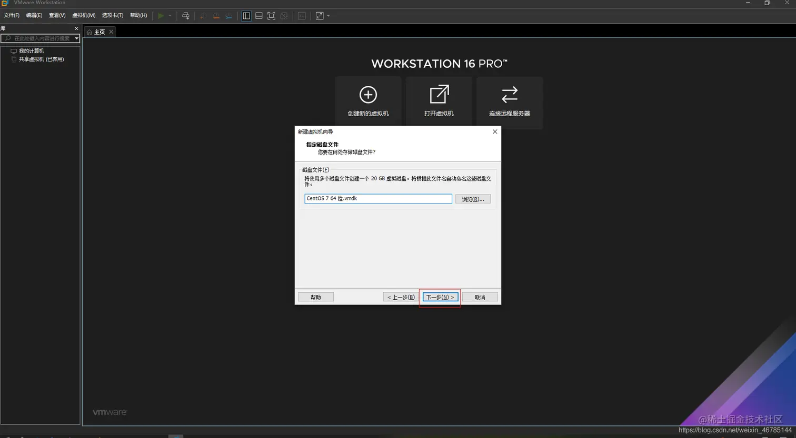Close the 新建虚拟机向导 dialog
This screenshot has height=438, width=796.
pyautogui.click(x=495, y=132)
